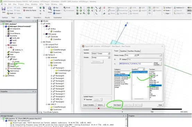Click the Draw ellipse sheet icon
The width and height of the screenshot is (192, 127).
[92, 8]
